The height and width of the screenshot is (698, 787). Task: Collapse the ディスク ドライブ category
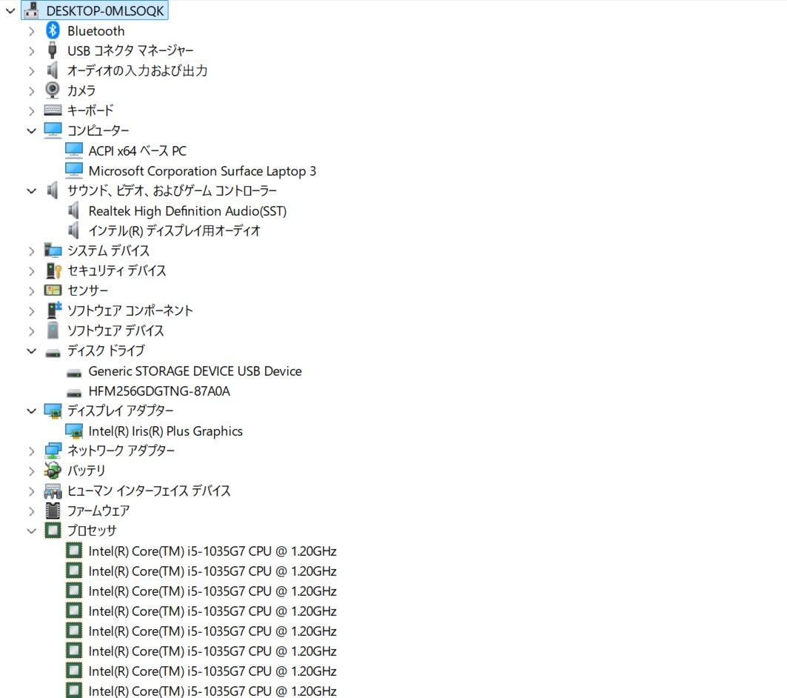[32, 351]
